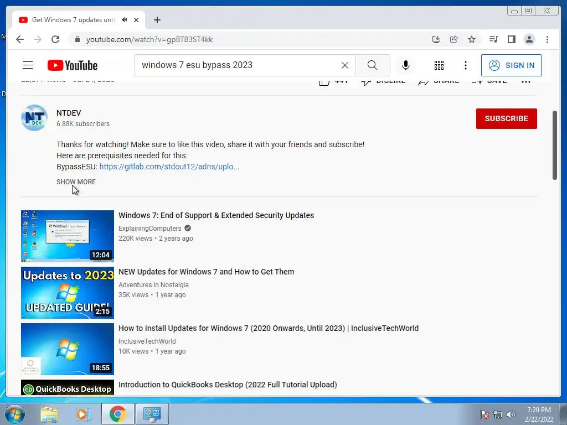Image resolution: width=567 pixels, height=425 pixels.
Task: Go back to the previous page
Action: point(20,39)
